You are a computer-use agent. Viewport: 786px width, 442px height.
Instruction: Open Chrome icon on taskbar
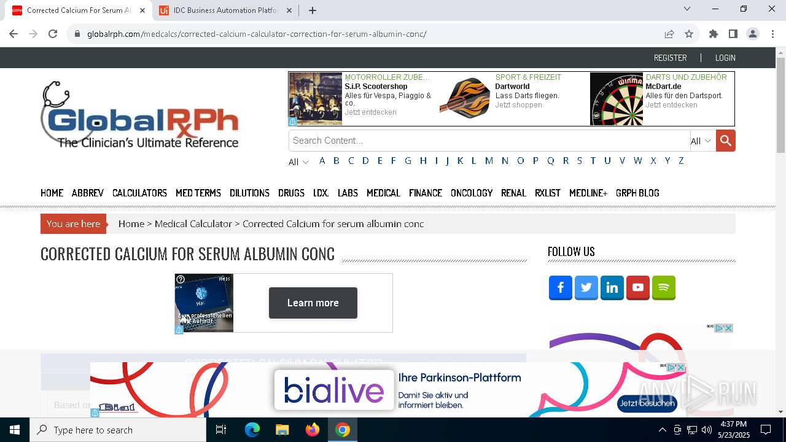[343, 430]
